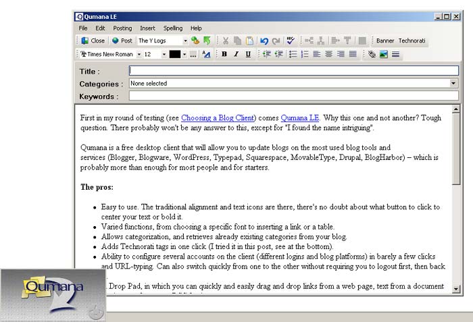Click the insert image picture icon
The image size is (473, 322).
pyautogui.click(x=384, y=54)
